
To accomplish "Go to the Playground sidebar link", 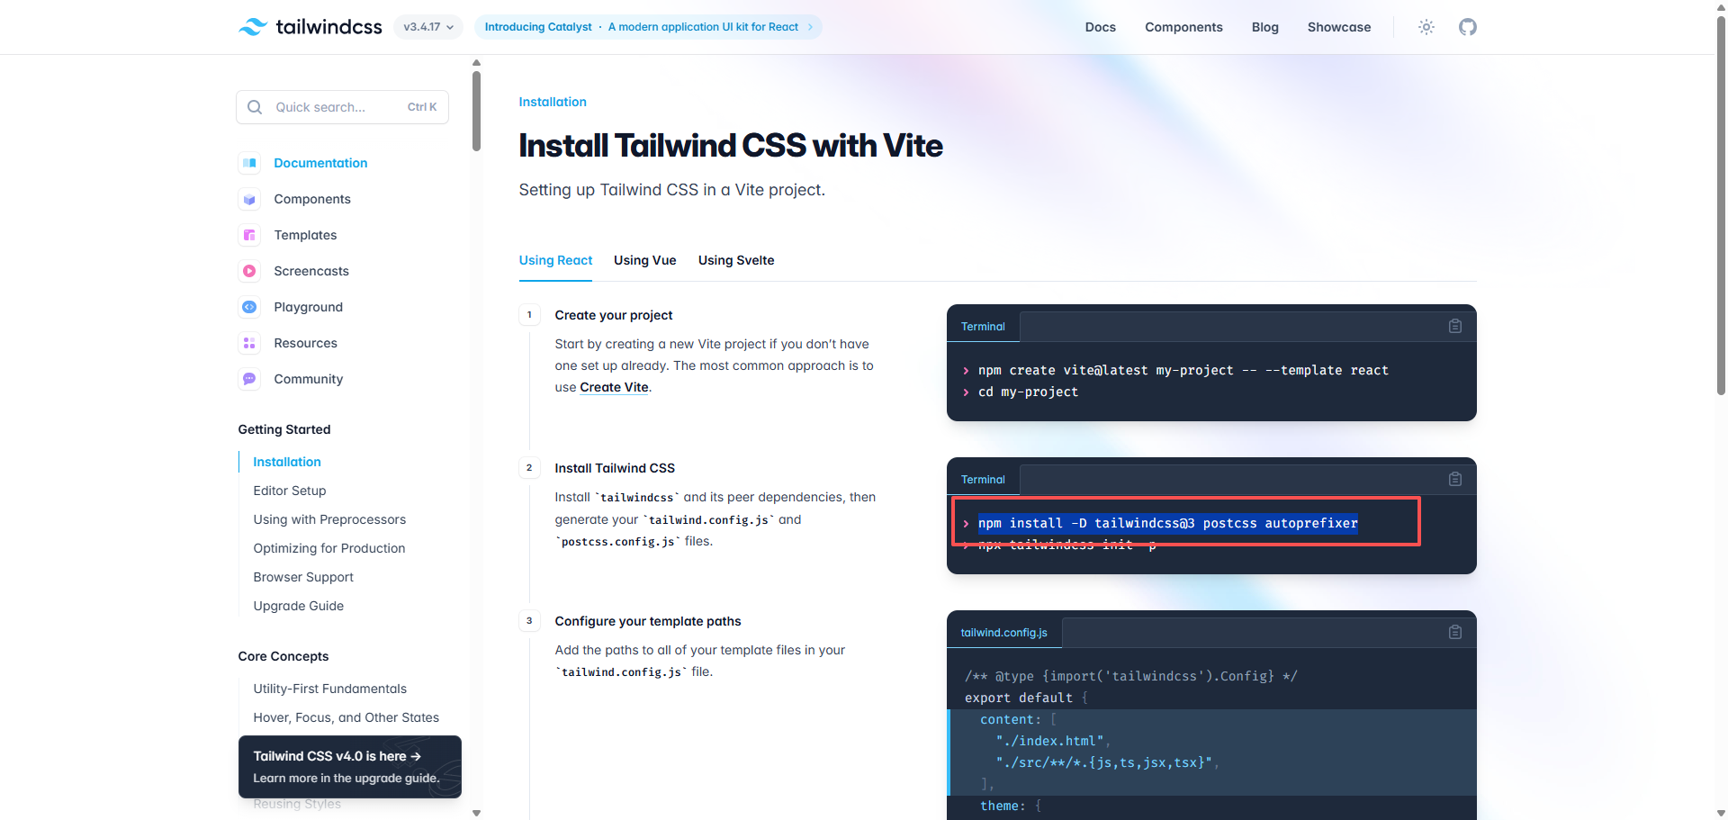I will pyautogui.click(x=308, y=307).
